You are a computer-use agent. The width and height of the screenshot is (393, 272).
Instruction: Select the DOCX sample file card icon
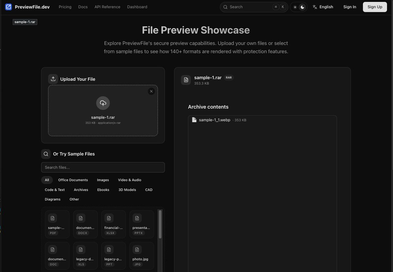click(81, 218)
